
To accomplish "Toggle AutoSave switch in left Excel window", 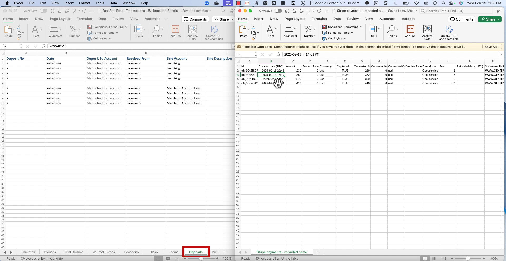I will [x=43, y=11].
